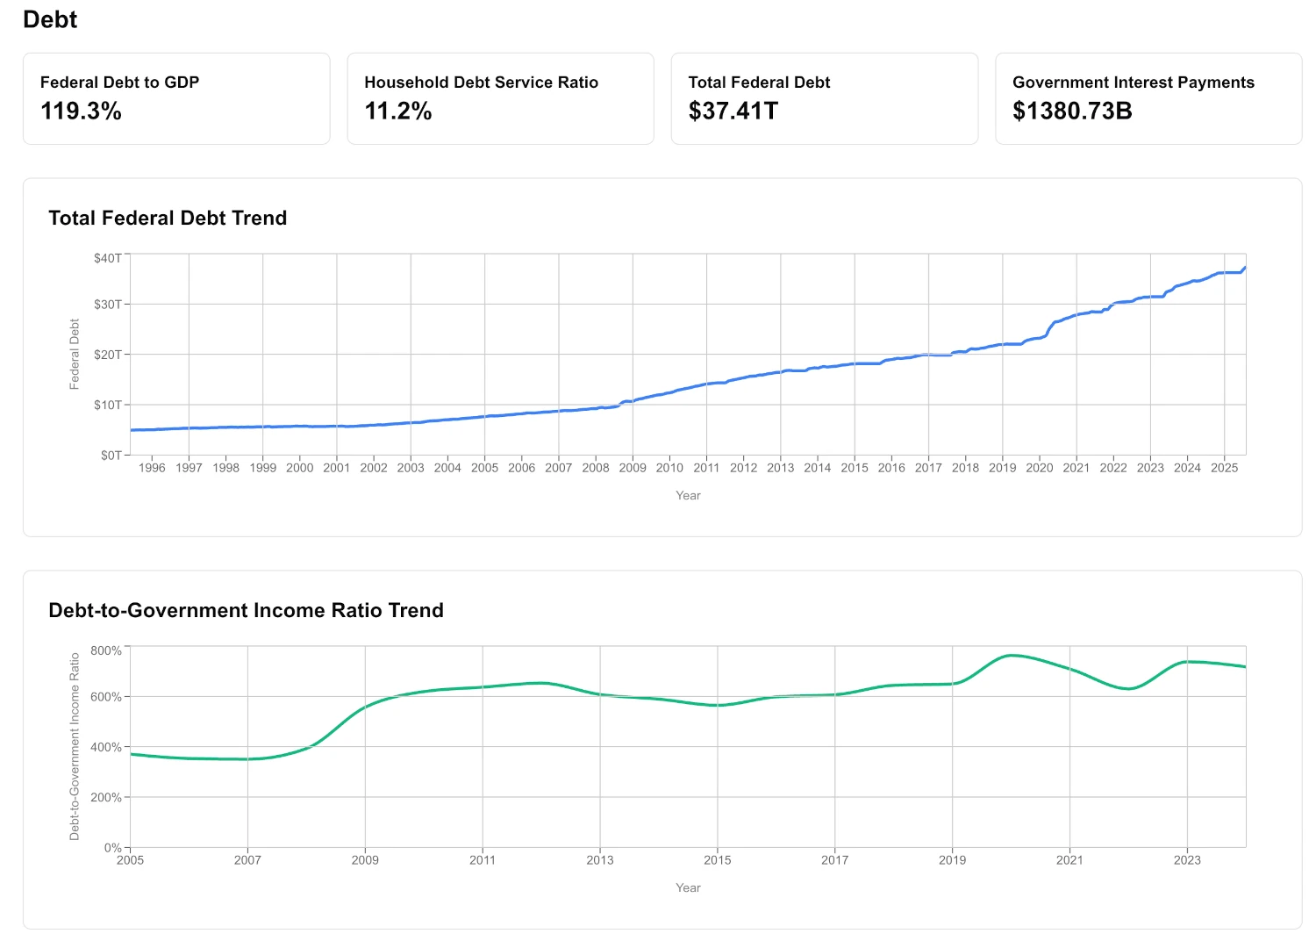Screen dimensions: 1316x948
Task: Click the Year axis label under the debt chart
Action: (x=688, y=495)
